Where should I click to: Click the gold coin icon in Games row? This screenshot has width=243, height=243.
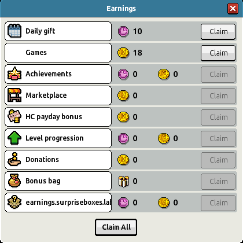point(123,53)
